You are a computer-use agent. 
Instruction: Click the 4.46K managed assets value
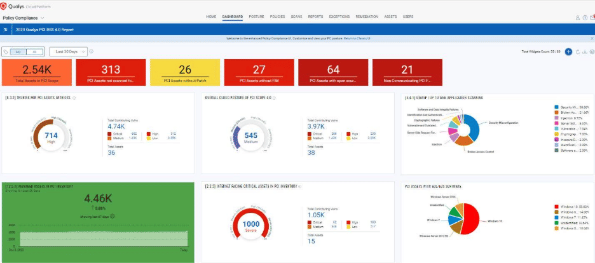98,198
